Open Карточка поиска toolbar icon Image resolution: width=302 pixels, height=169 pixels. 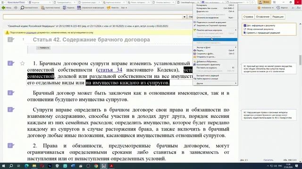[43, 8]
